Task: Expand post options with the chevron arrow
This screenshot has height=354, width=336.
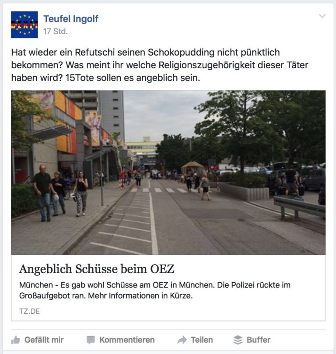Action: (322, 16)
